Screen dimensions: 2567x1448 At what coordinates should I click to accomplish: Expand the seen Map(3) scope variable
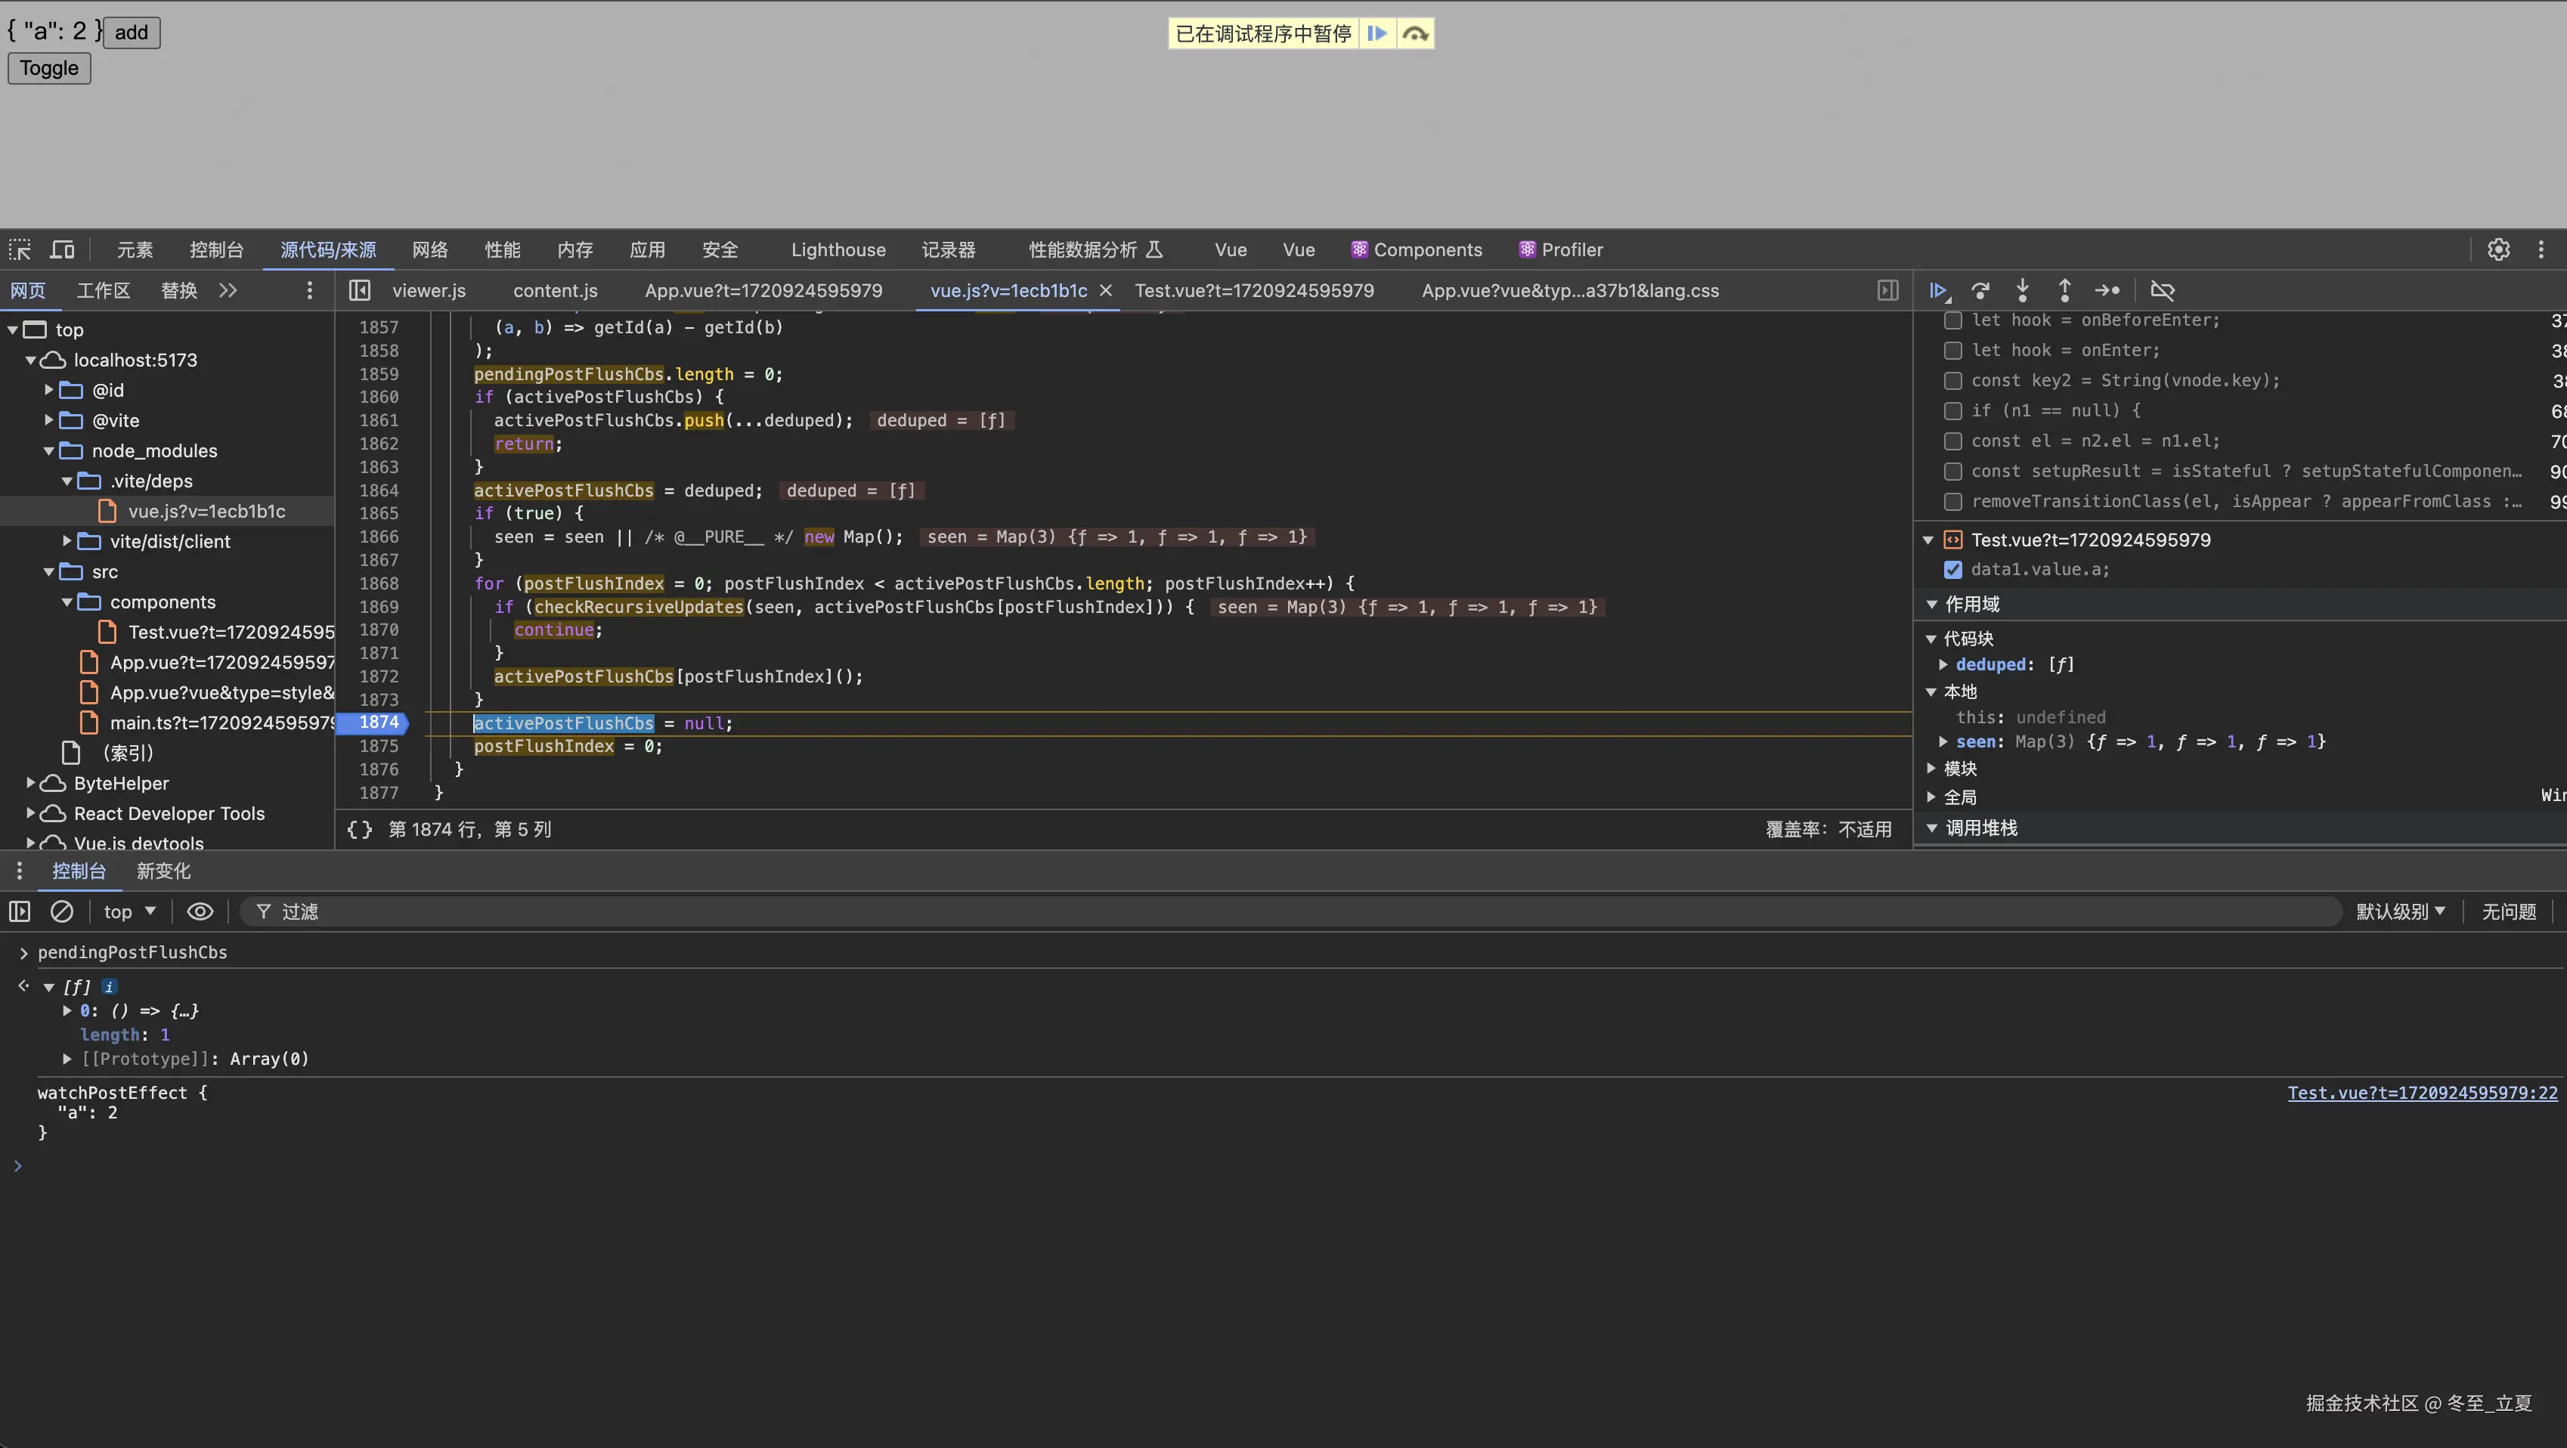1942,741
